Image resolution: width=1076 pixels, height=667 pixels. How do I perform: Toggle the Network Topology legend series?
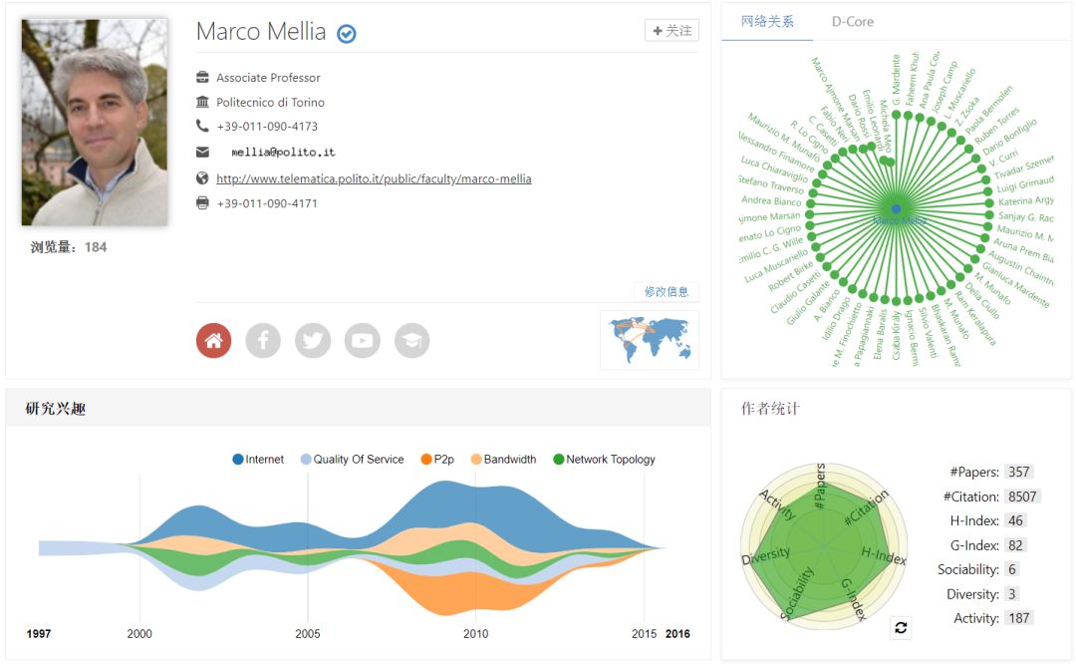[603, 460]
